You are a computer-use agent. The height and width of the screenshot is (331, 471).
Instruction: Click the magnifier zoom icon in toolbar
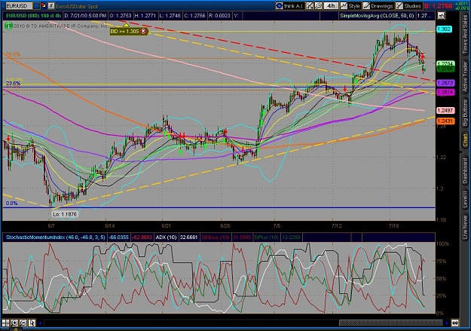click(318, 6)
